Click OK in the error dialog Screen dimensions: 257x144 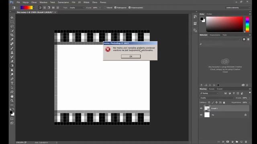[131, 56]
